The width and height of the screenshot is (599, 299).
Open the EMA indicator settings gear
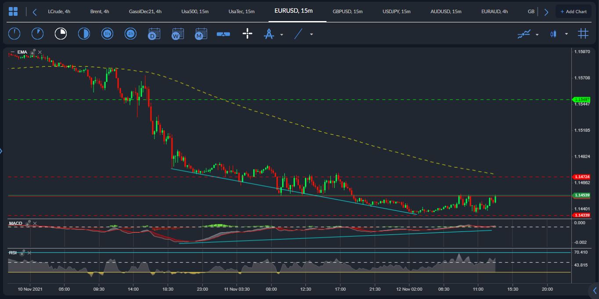(32, 52)
